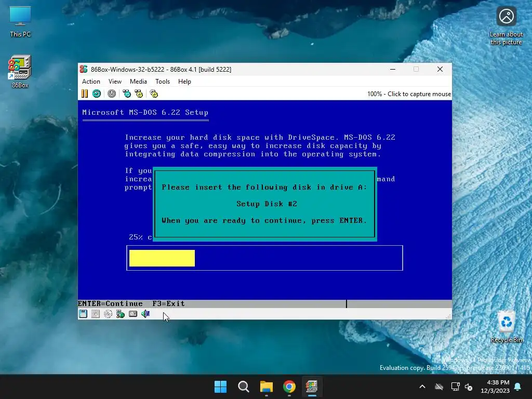The image size is (532, 399).
Task: Open the View menu
Action: click(x=115, y=82)
